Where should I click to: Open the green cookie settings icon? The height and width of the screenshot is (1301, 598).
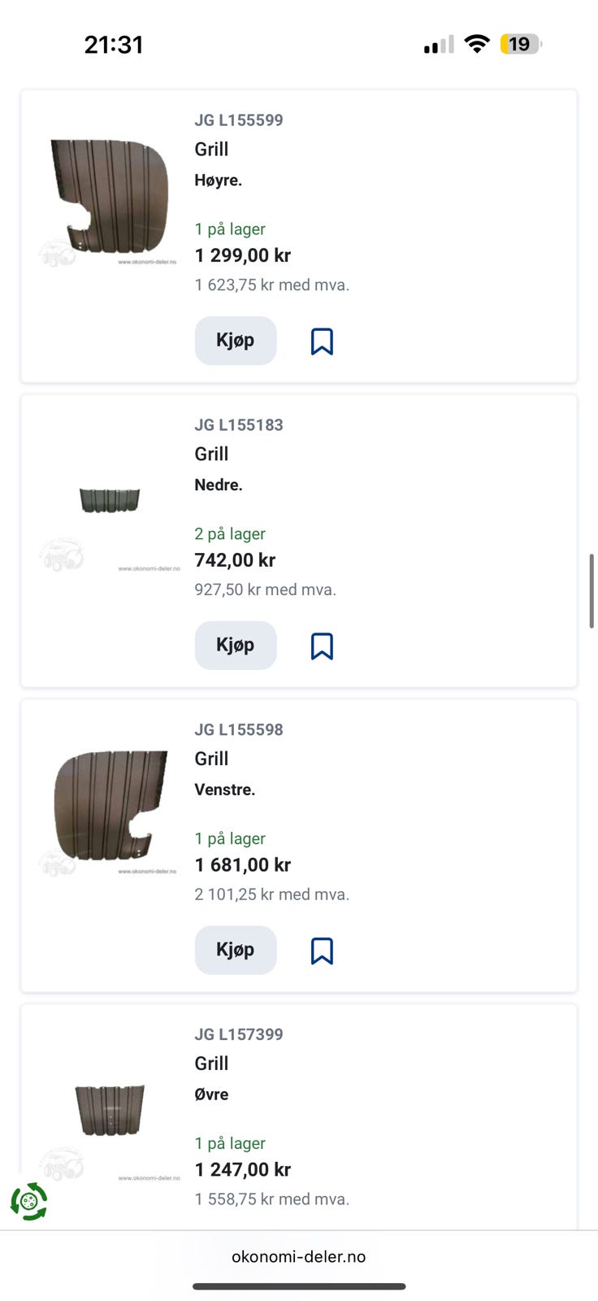click(x=29, y=1202)
